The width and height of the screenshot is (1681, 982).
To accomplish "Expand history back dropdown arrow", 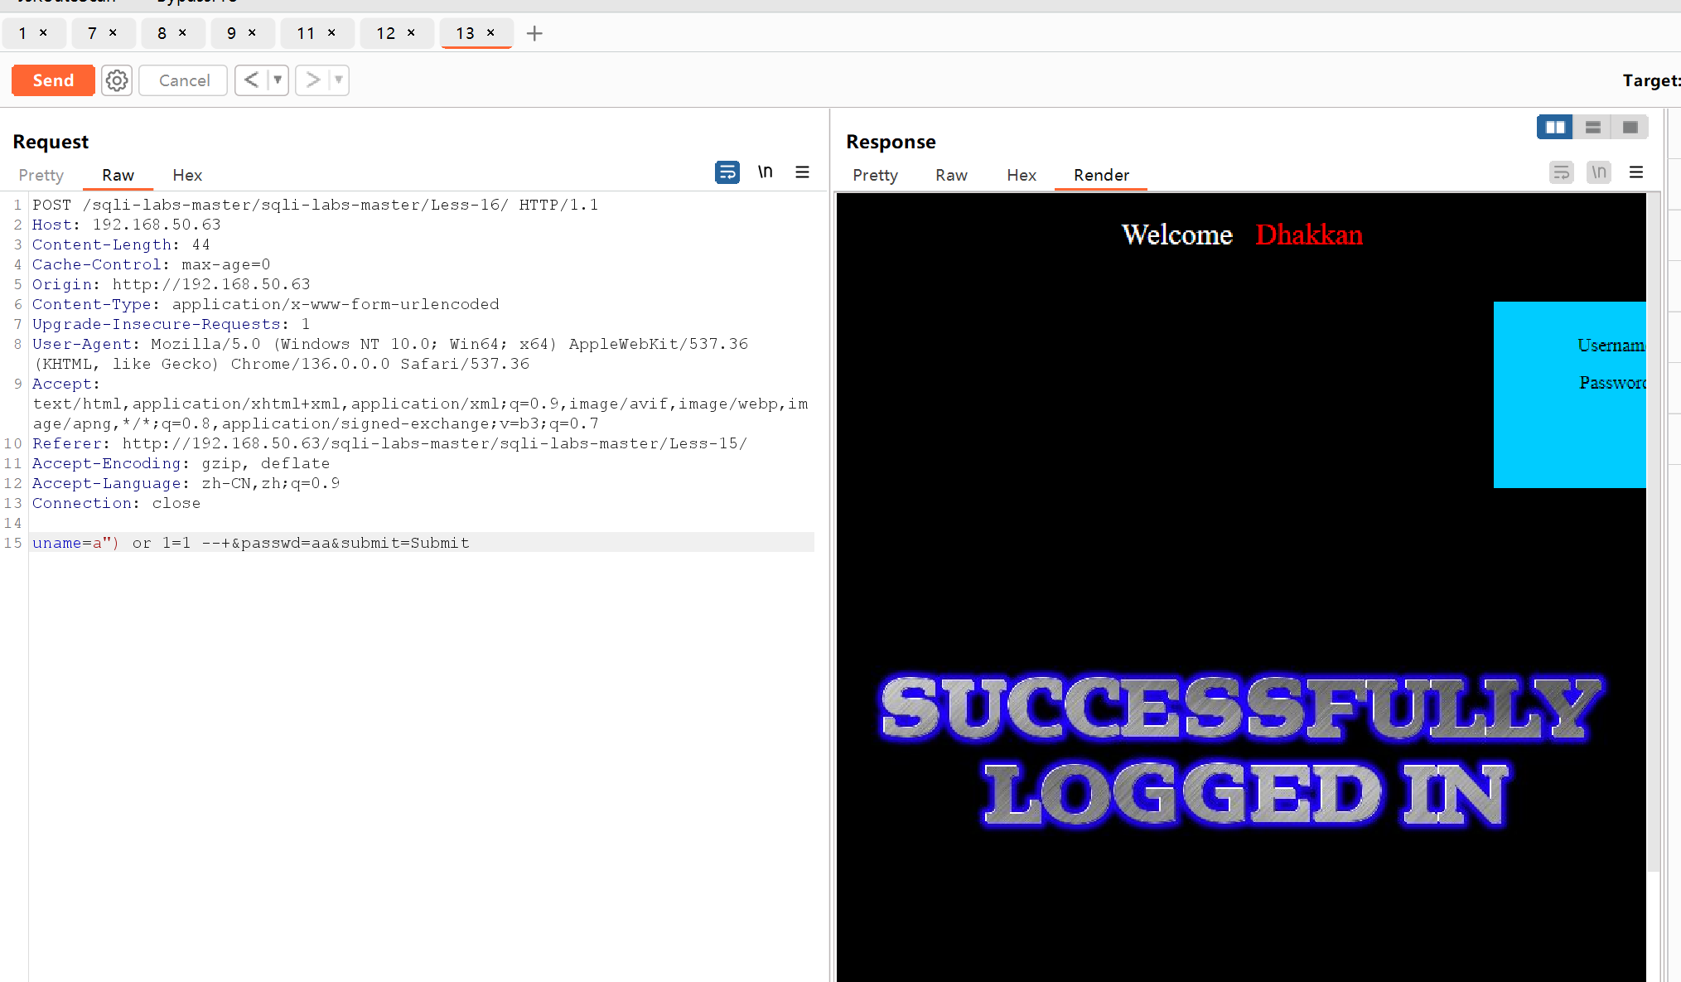I will pyautogui.click(x=278, y=80).
